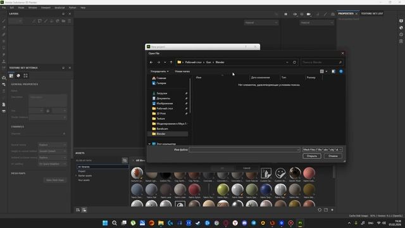Click Gun in the address breadcrumb

coord(208,62)
